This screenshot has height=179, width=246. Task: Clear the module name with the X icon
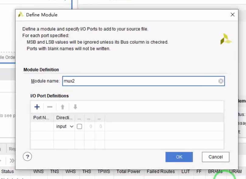coord(221,81)
